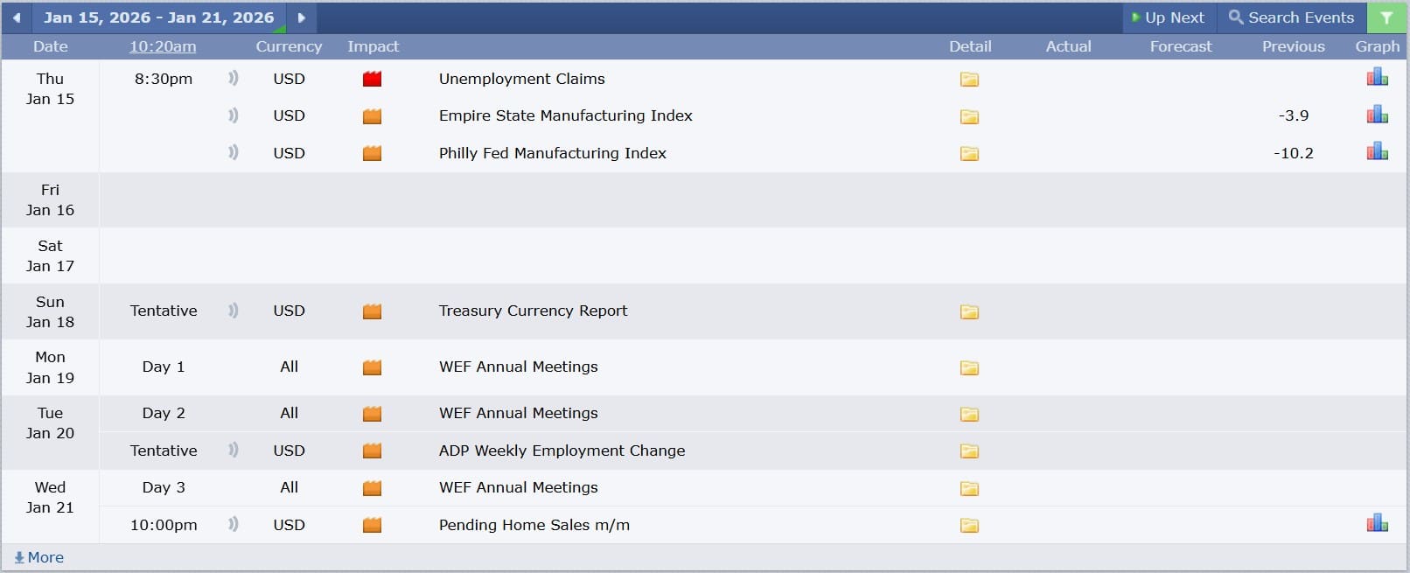Image resolution: width=1410 pixels, height=573 pixels.
Task: Select WEF Annual Meetings Day 2 event
Action: 518,413
